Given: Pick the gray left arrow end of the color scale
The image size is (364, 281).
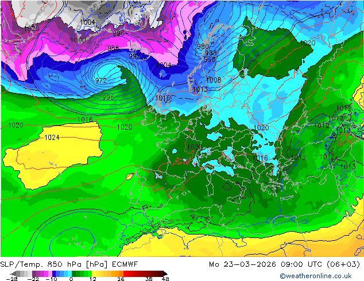Looking at the screenshot, I should [x=13, y=274].
